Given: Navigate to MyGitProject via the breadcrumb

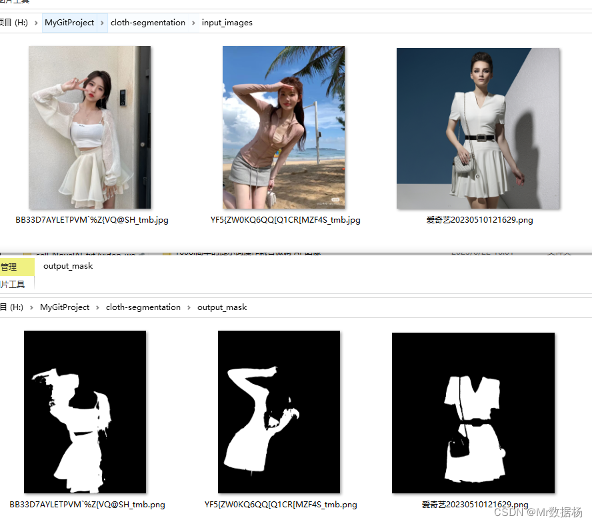Looking at the screenshot, I should coord(69,22).
